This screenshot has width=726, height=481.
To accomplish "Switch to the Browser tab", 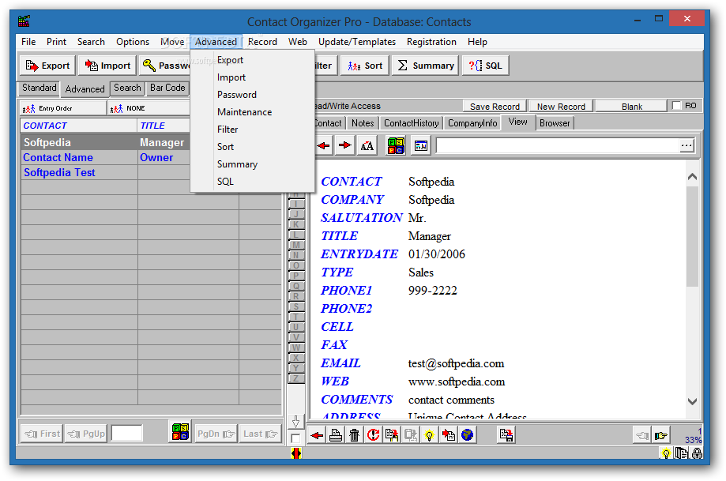I will [x=555, y=123].
